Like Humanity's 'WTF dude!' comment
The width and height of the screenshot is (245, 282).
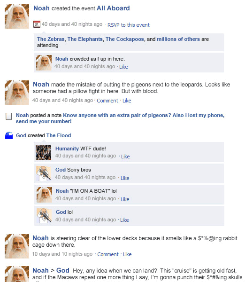[125, 157]
